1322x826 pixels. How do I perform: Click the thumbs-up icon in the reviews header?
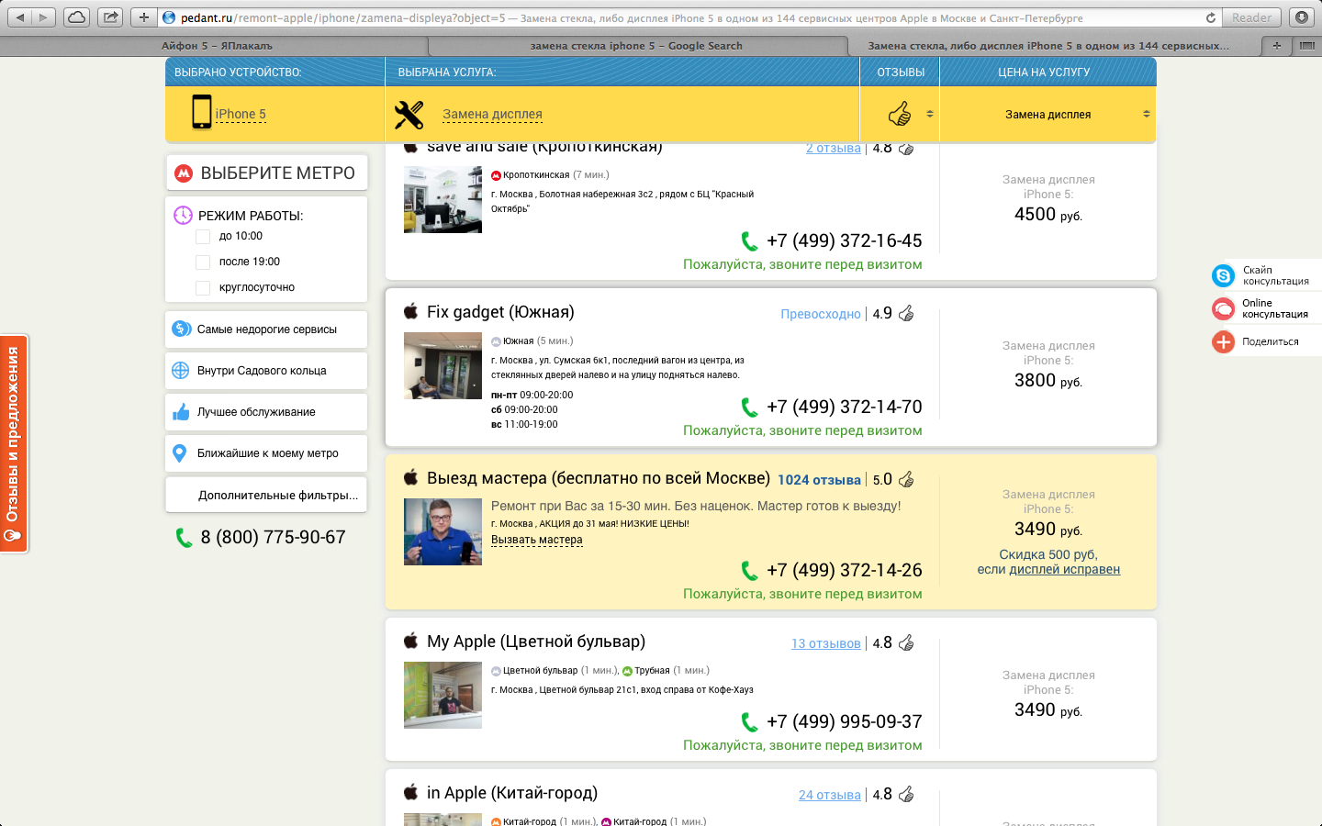(x=900, y=114)
